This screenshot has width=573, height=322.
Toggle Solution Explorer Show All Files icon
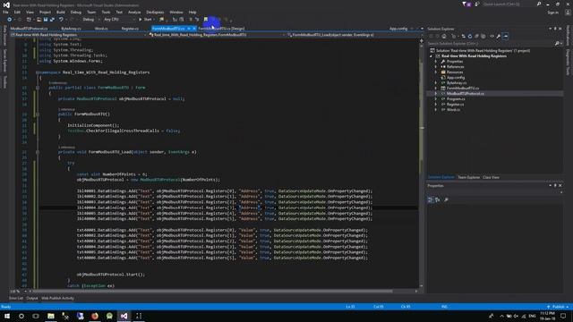[x=483, y=36]
